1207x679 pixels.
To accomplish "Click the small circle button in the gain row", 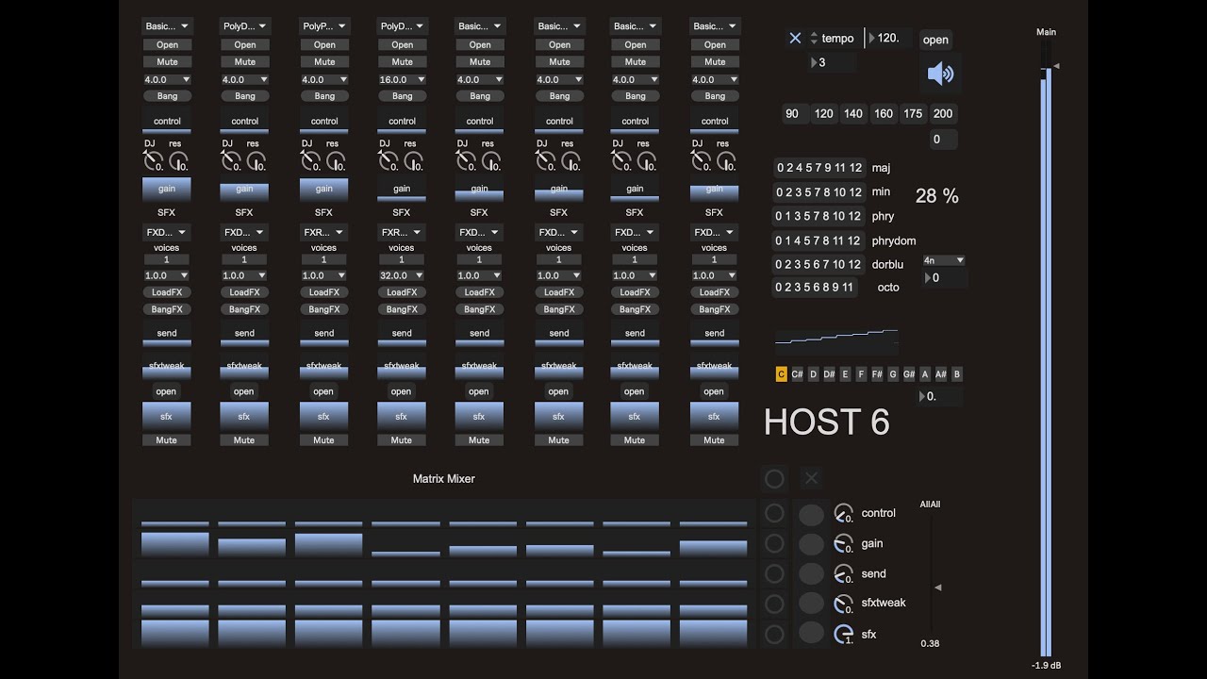I will click(774, 543).
